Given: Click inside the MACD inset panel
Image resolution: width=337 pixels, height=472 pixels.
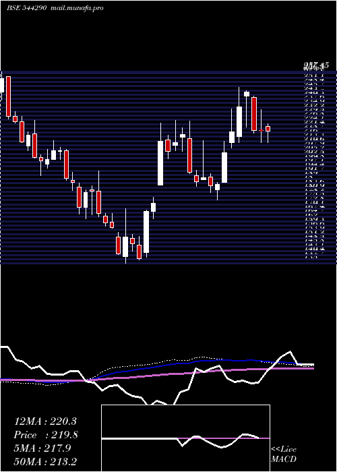Looking at the screenshot, I should [185, 438].
